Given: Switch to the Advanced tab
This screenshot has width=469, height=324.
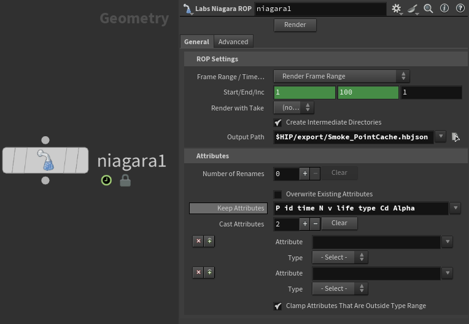Looking at the screenshot, I should coord(233,42).
